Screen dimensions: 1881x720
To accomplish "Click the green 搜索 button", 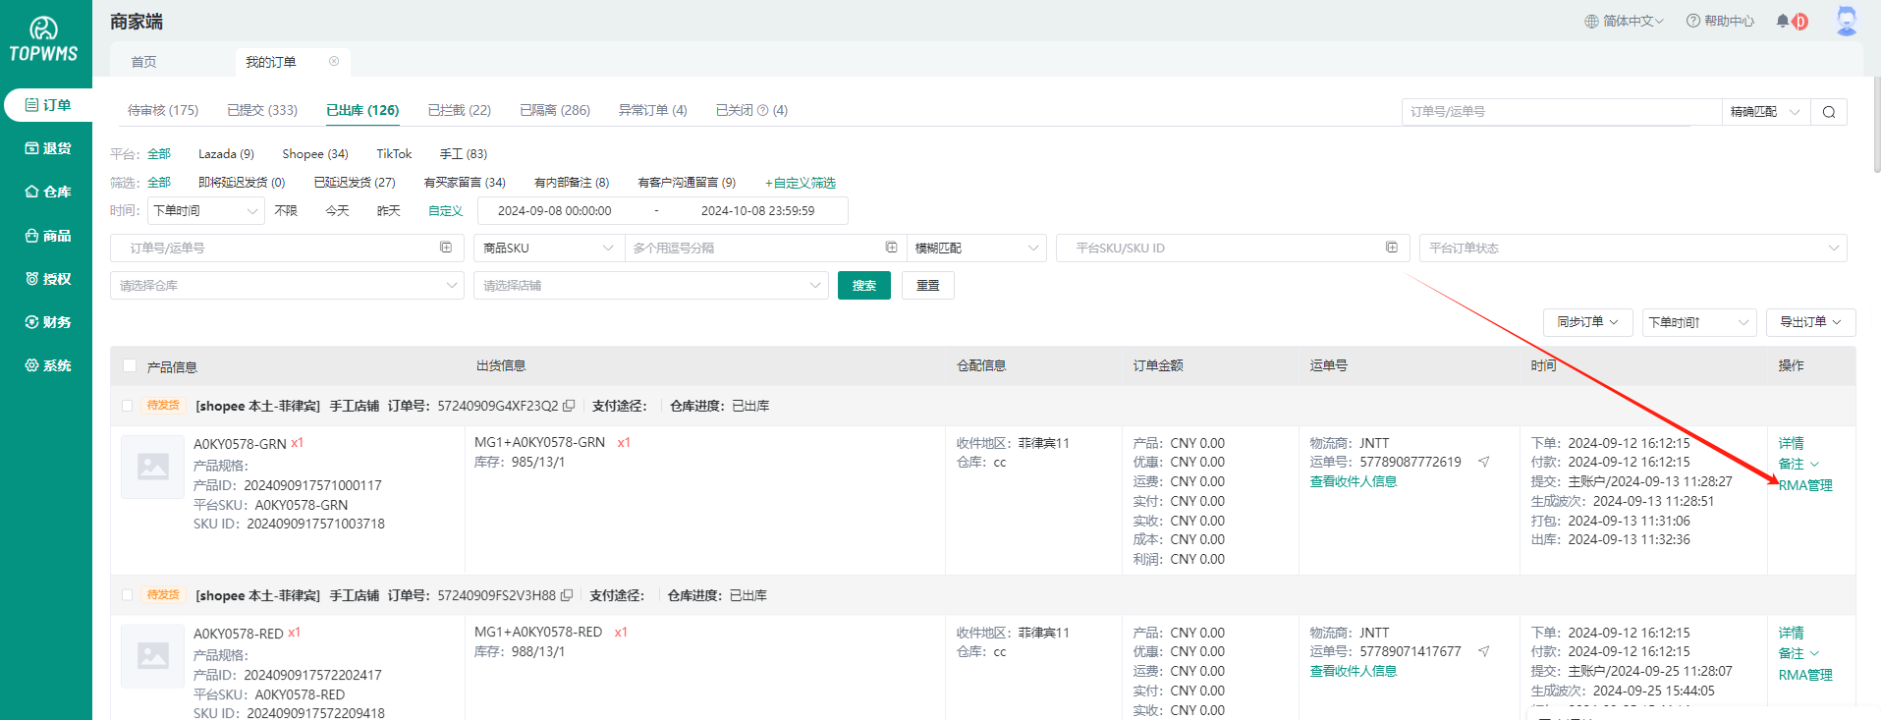I will 863,286.
